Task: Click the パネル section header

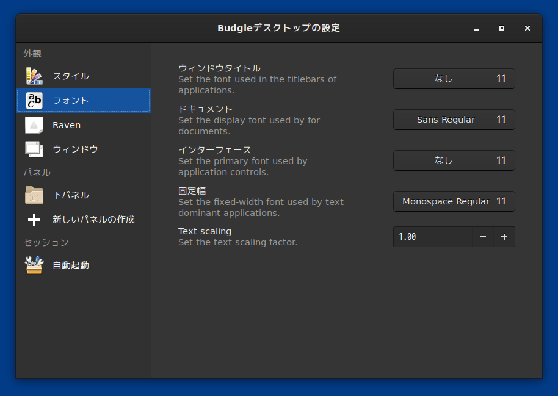Action: coord(37,173)
